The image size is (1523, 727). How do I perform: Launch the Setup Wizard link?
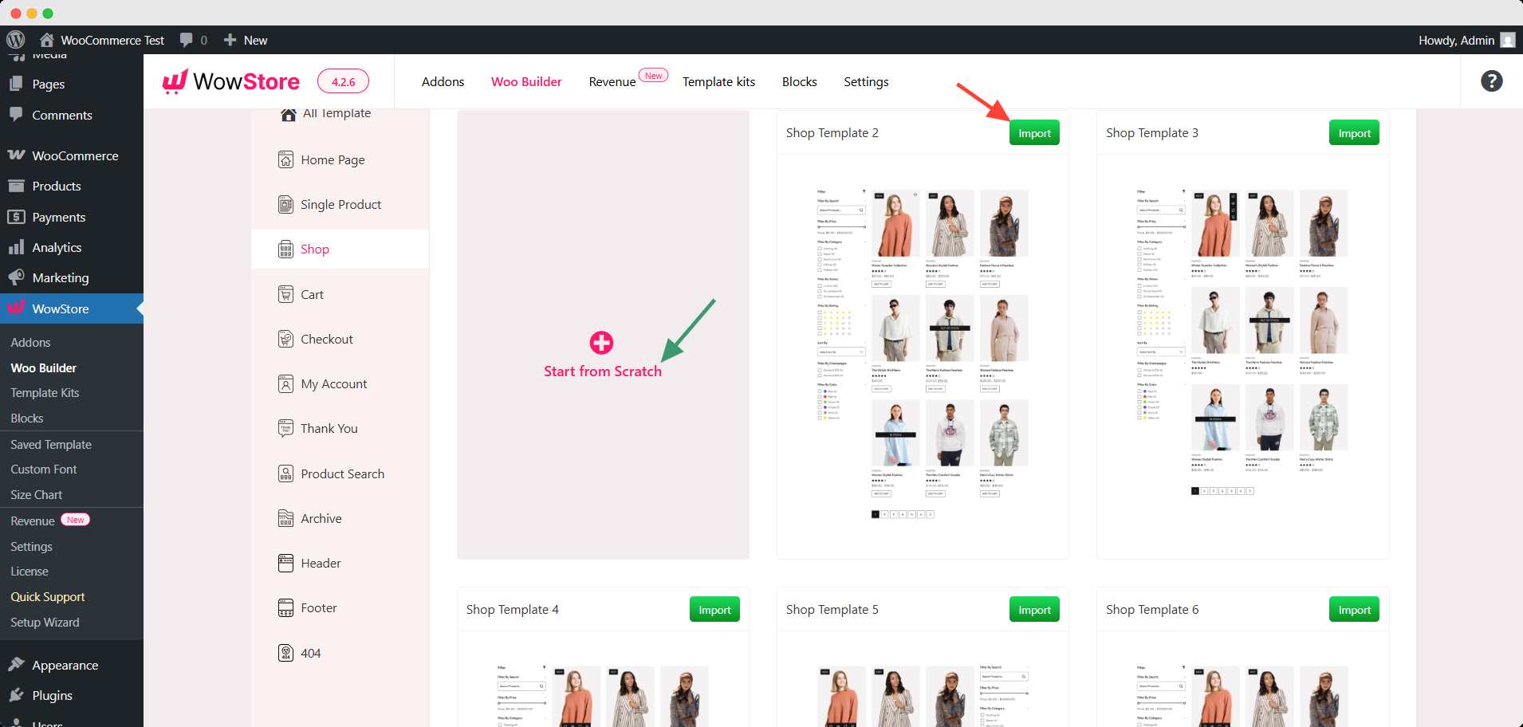45,623
